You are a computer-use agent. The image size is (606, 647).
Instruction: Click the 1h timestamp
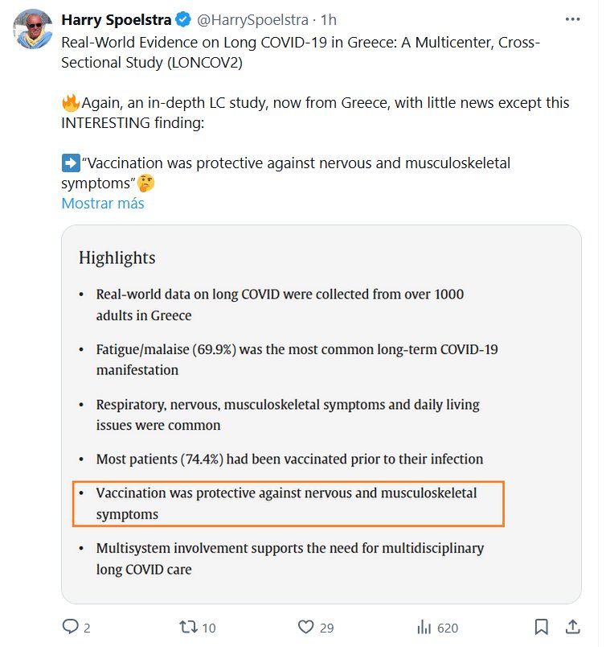click(x=329, y=19)
